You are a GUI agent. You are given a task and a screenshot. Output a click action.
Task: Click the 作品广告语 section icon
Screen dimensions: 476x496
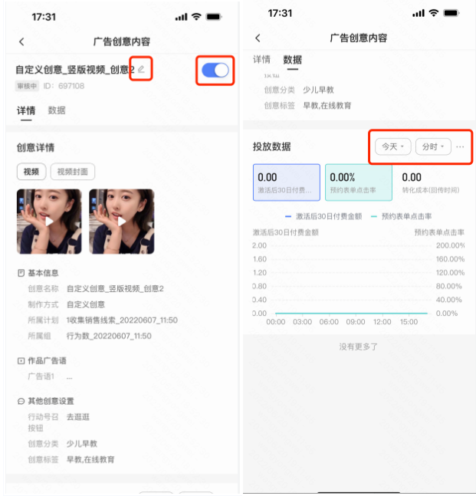(x=21, y=360)
